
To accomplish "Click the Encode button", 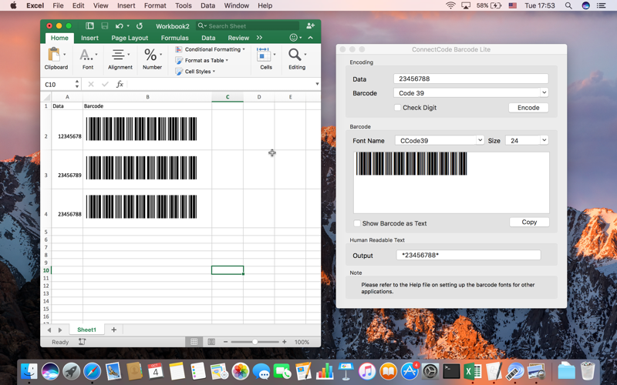I will tap(528, 108).
